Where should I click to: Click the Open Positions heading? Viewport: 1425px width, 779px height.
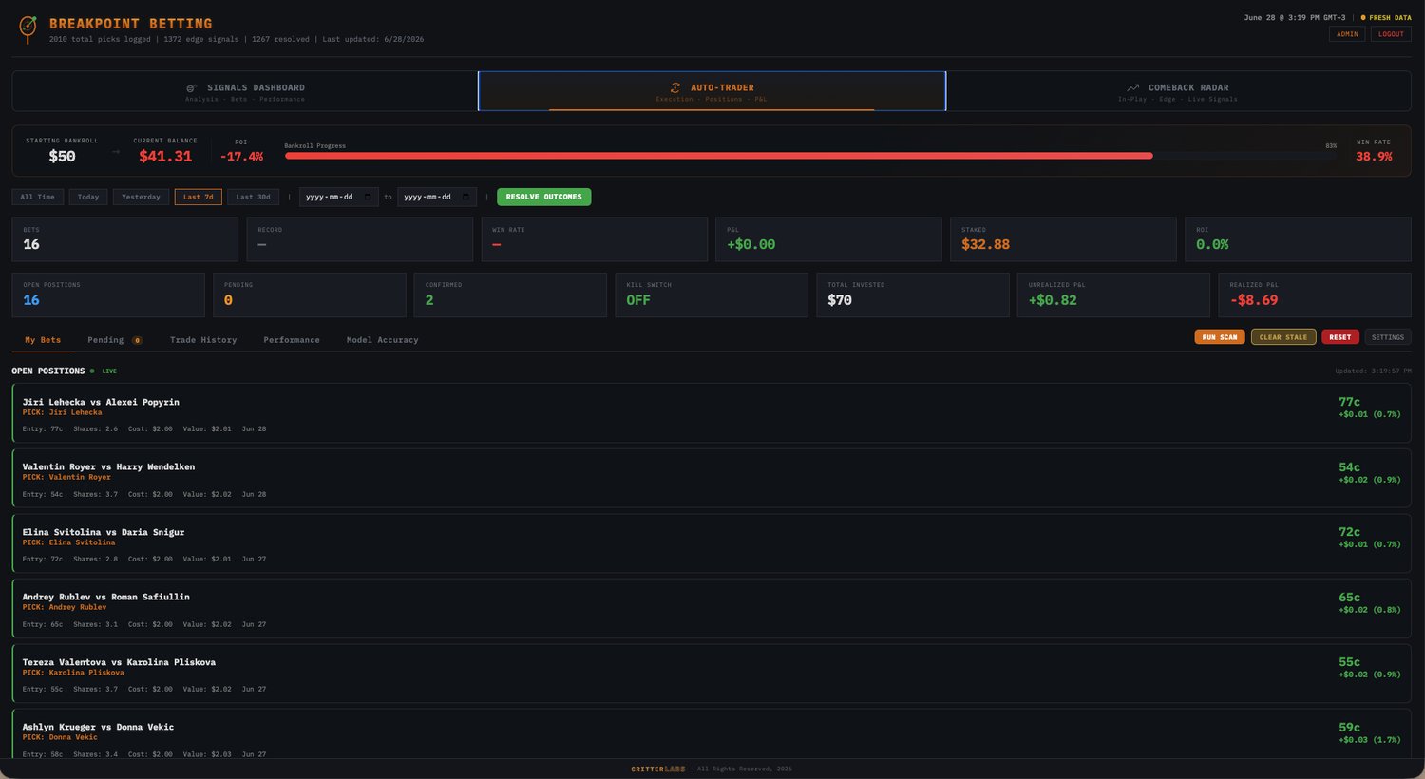pos(48,370)
